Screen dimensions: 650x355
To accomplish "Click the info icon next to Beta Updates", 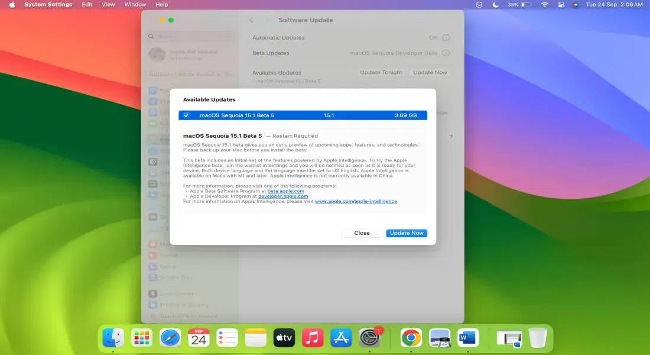I will (446, 53).
